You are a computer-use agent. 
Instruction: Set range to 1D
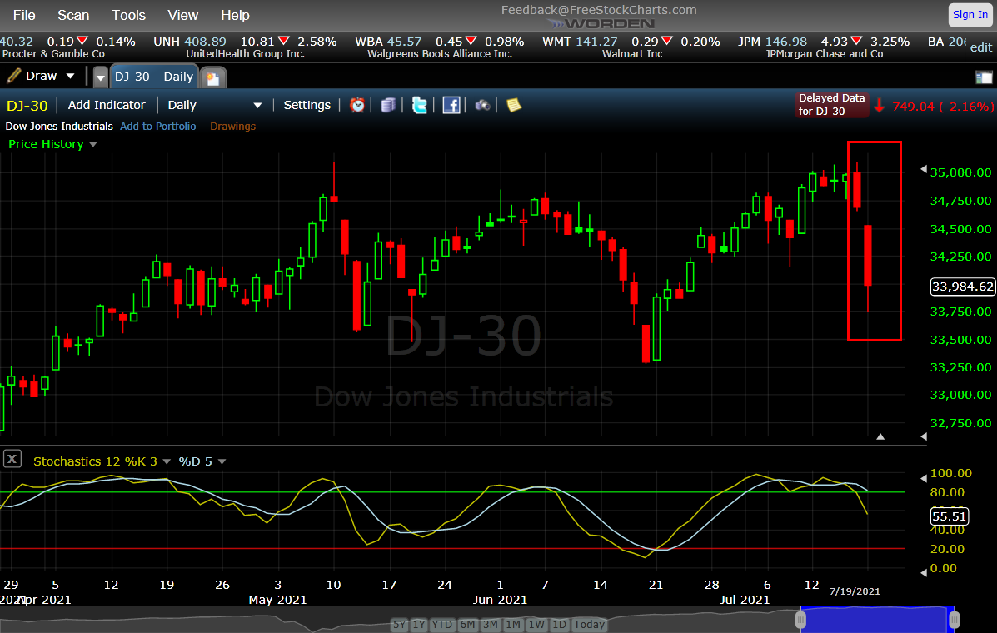pos(559,624)
